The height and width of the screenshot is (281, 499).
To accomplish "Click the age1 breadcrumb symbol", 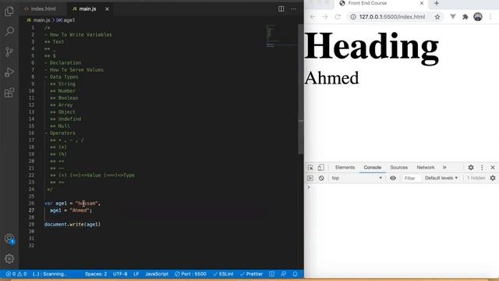I will 65,20.
